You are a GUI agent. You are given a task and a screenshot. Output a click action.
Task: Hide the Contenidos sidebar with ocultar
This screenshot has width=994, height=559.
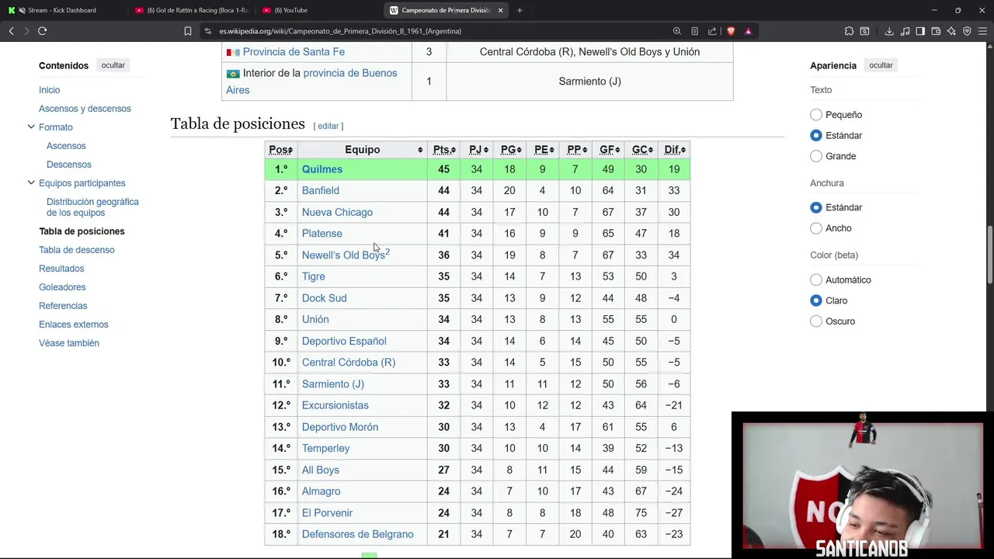pos(113,65)
